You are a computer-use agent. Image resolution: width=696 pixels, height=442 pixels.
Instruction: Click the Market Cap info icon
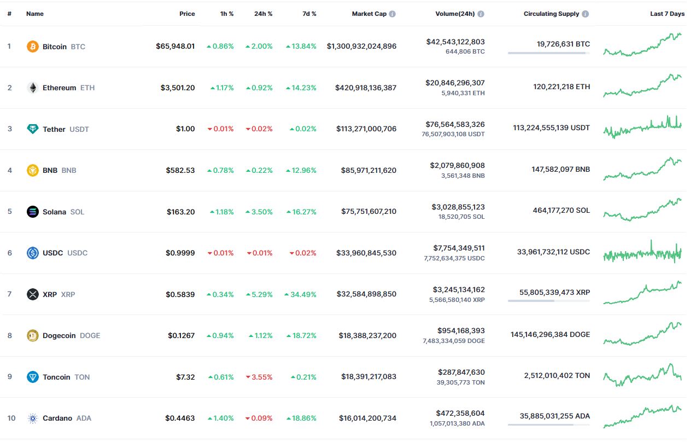click(393, 14)
